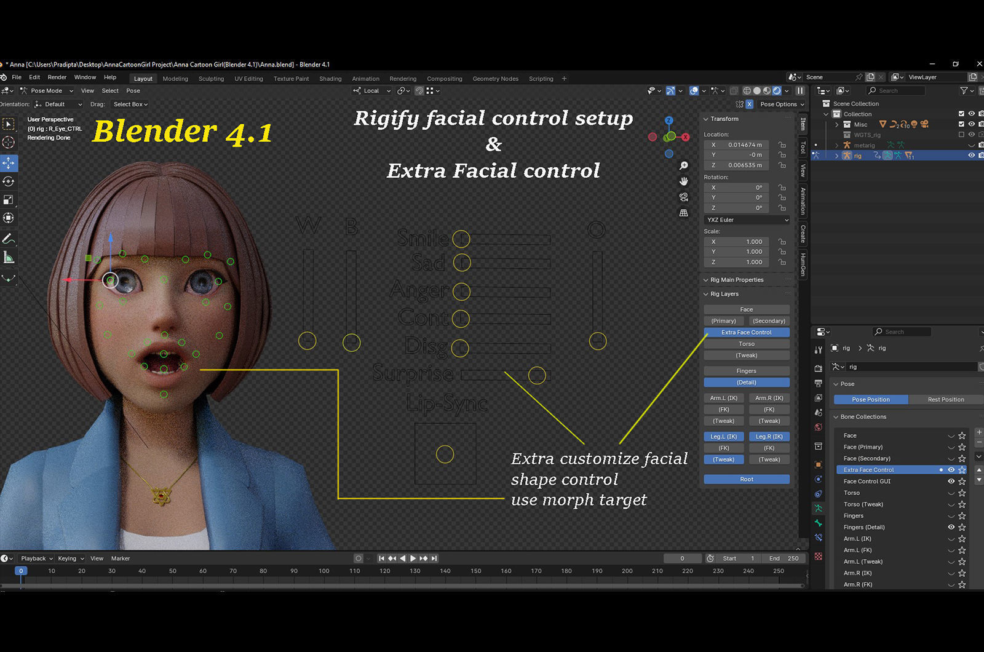Viewport: 984px width, 652px height.
Task: Select the Move tool in toolbar
Action: click(x=9, y=163)
